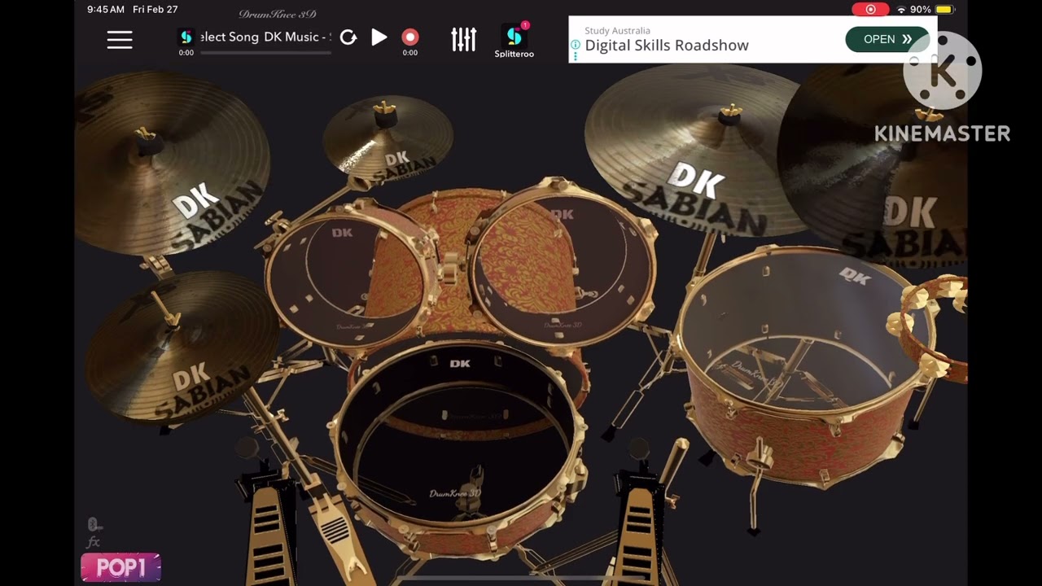The image size is (1042, 586).
Task: Open the hamburger menu
Action: (x=120, y=40)
